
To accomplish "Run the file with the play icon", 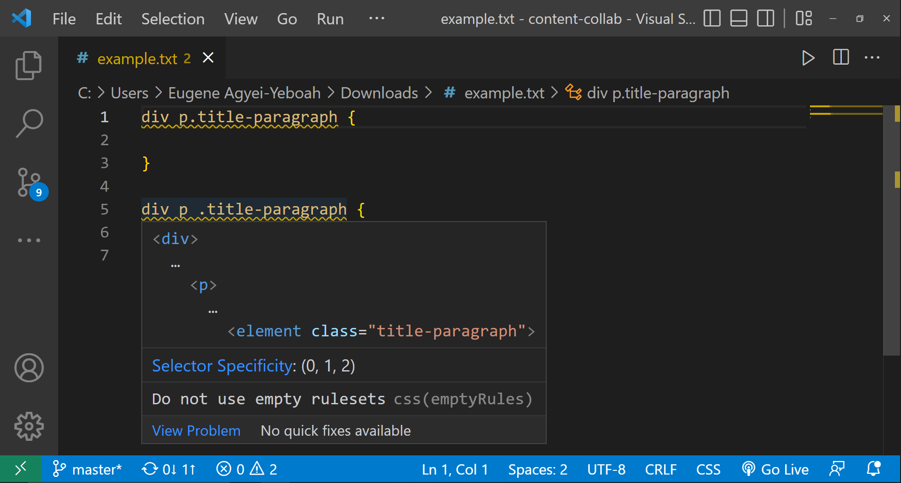I will click(808, 58).
